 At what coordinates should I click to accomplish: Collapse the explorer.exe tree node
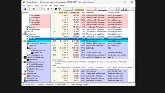(x=23, y=41)
